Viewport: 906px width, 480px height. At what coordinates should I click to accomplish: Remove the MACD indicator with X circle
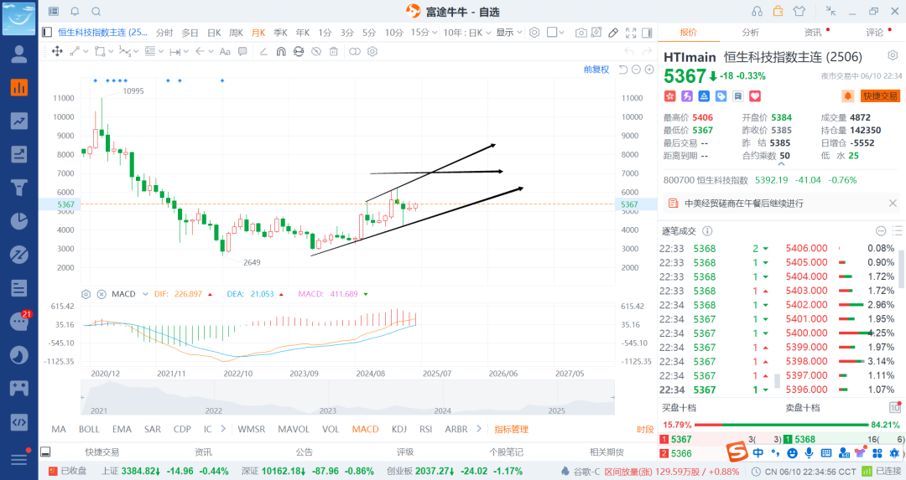(102, 294)
